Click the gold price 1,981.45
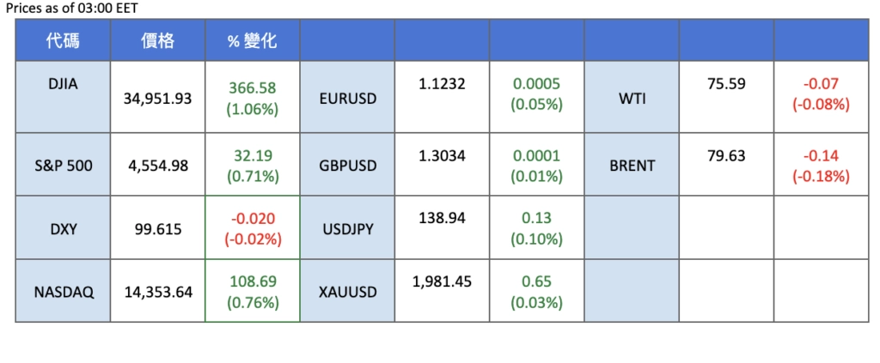The image size is (880, 363). [442, 281]
